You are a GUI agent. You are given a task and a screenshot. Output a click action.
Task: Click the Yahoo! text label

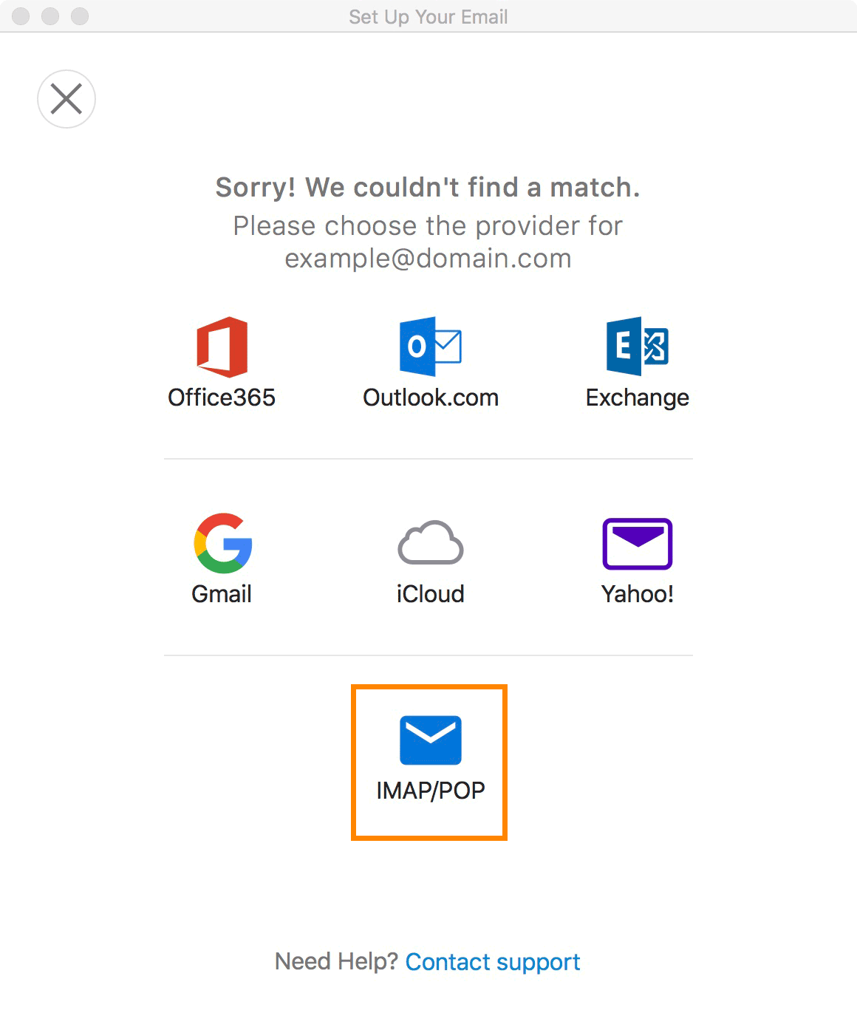(x=638, y=594)
